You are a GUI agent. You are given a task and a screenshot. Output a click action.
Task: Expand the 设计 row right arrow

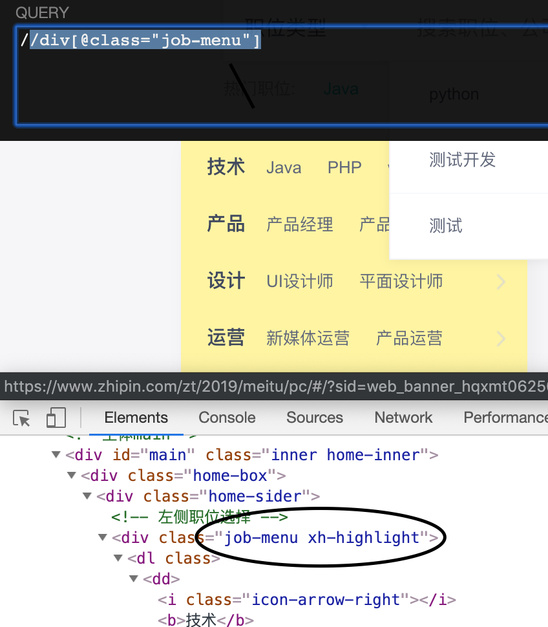(x=501, y=282)
